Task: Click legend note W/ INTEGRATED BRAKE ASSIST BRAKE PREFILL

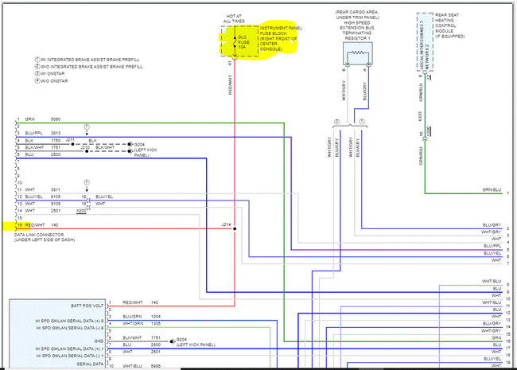Action: pos(87,60)
